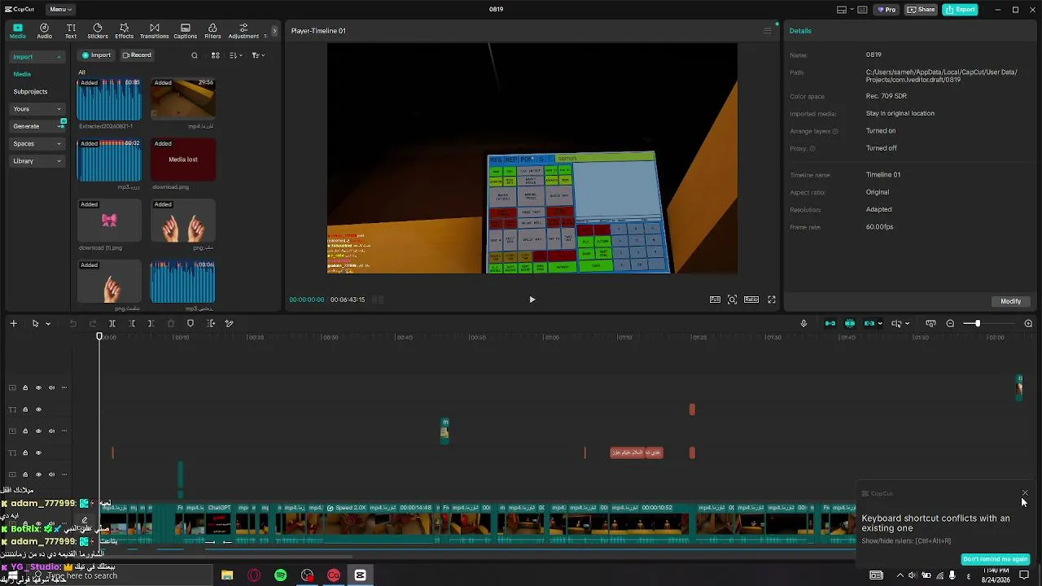Expand the Spaces section
Screen dimensions: 1042x586
click(37, 144)
